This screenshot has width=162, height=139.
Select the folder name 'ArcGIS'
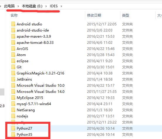coord(23,48)
